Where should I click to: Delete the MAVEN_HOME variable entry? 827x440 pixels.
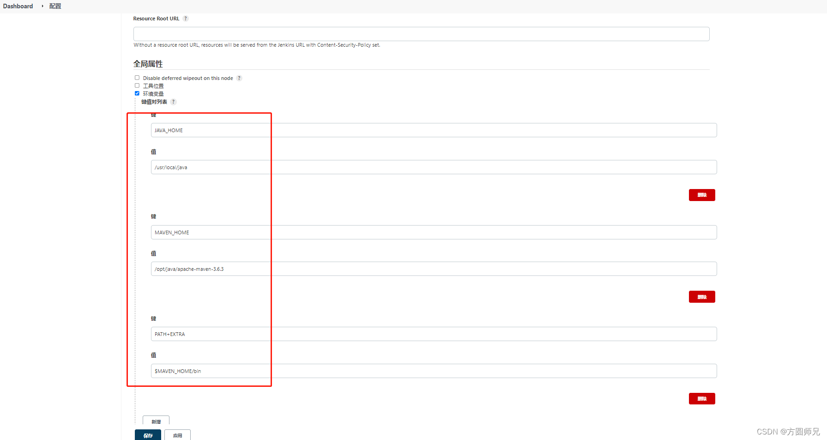tap(702, 297)
